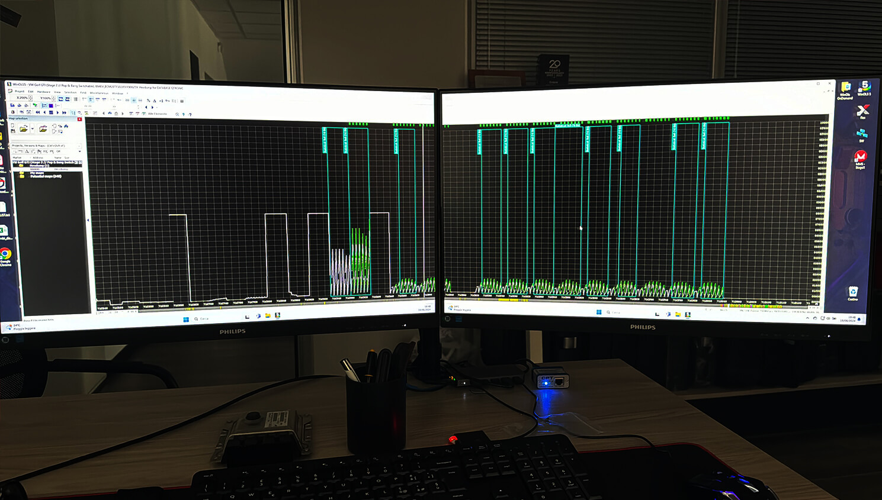
Task: Click the Windows Start button on the taskbar
Action: pyautogui.click(x=186, y=319)
